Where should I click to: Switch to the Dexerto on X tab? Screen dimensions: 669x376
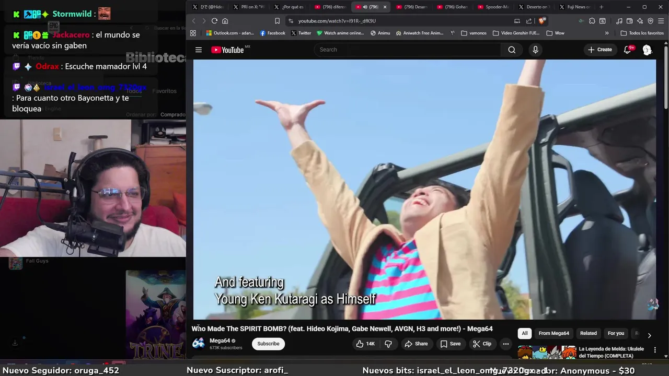tap(534, 7)
